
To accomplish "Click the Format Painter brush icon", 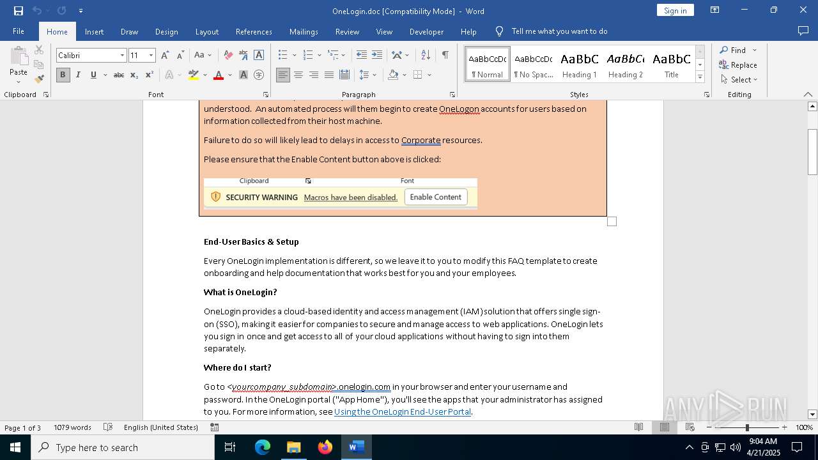I will 39,79.
